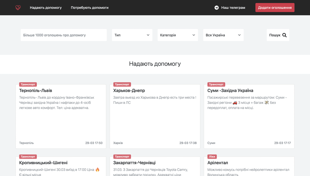Click the Telegram paper plane icon

click(x=217, y=8)
